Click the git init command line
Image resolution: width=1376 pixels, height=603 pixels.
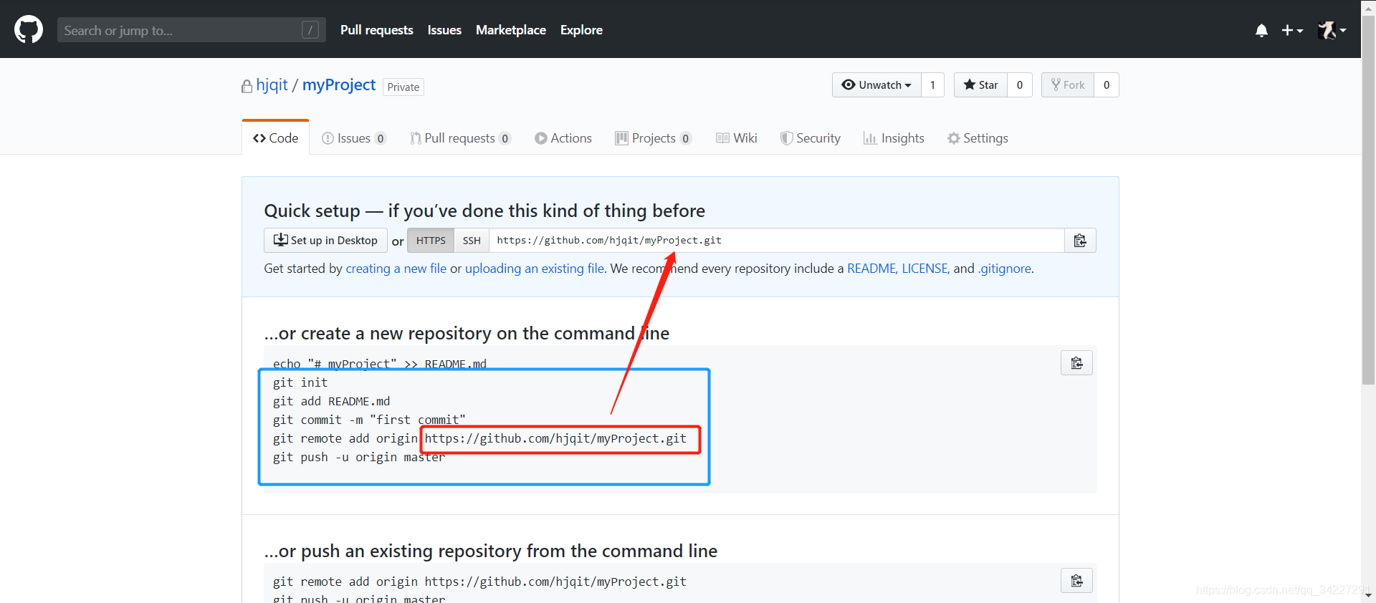point(300,382)
